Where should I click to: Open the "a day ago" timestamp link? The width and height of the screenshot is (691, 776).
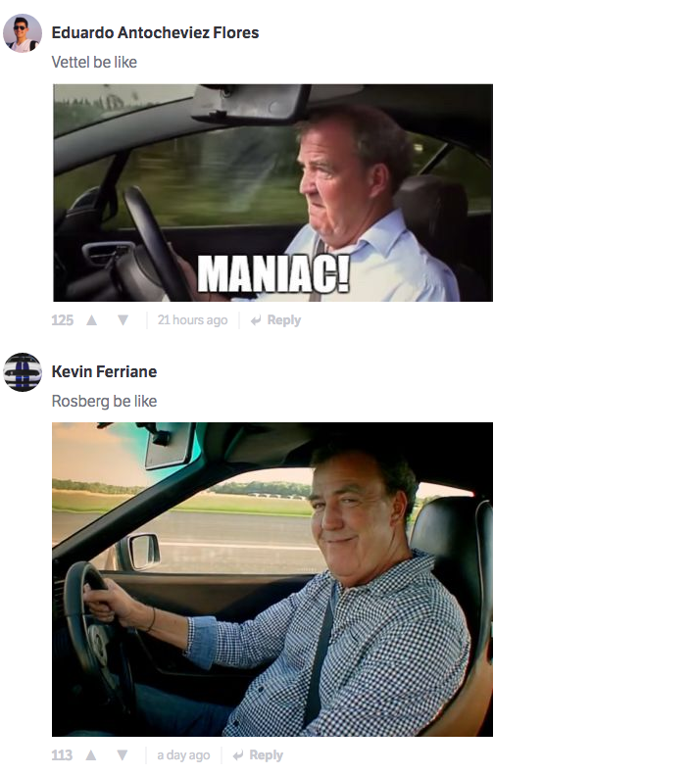183,754
